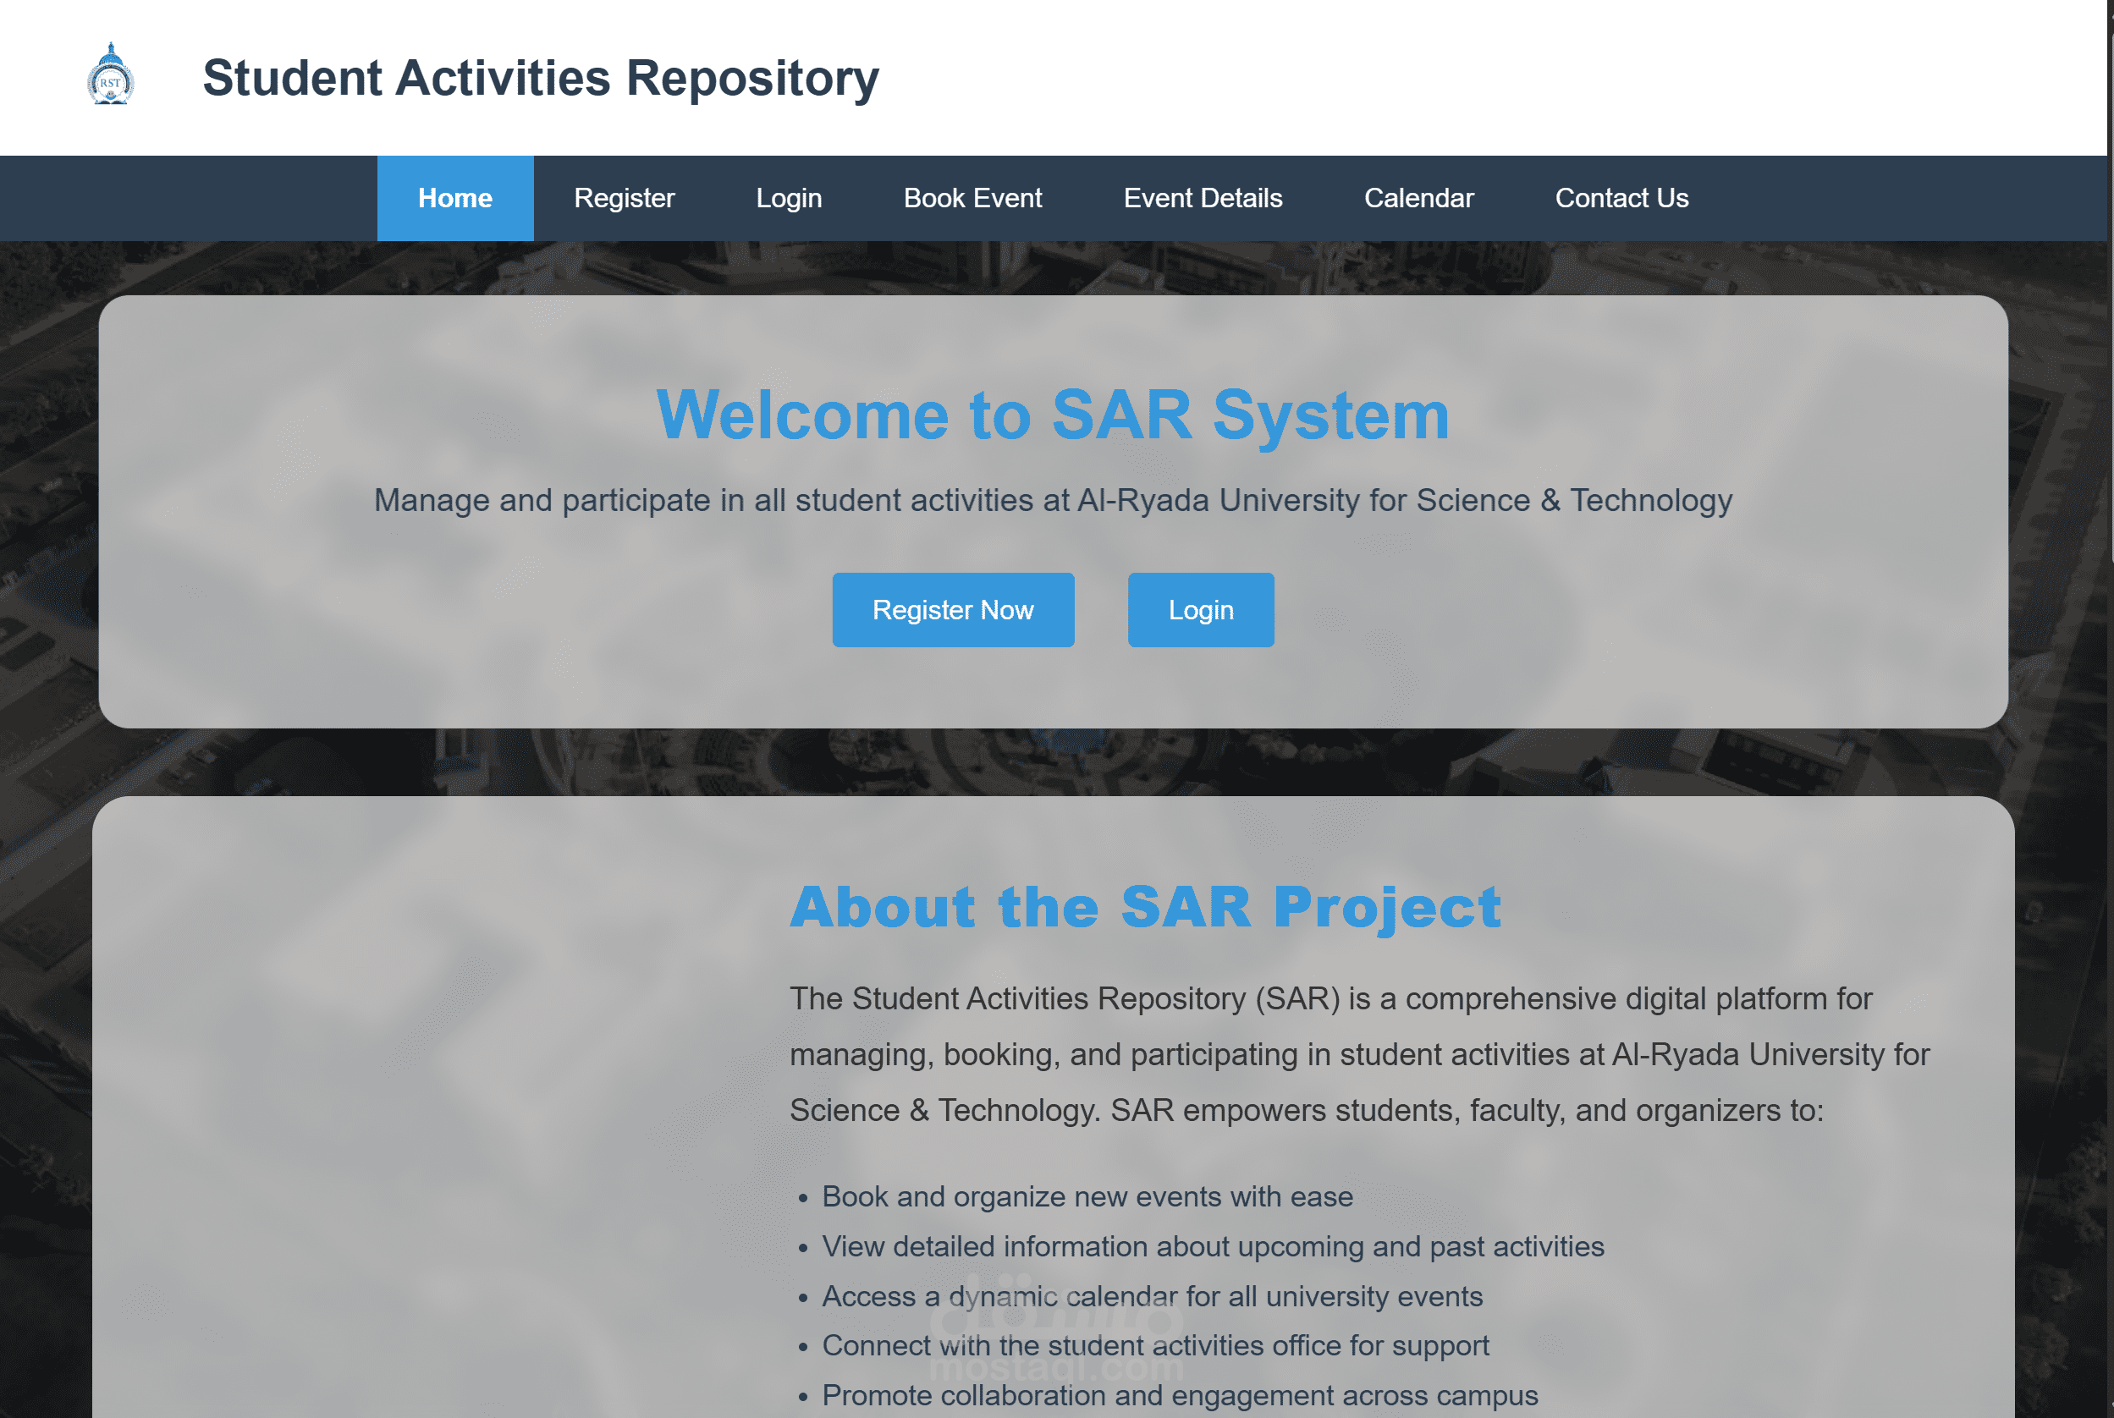Click the Welcome to SAR System heading
This screenshot has width=2114, height=1418.
click(1052, 415)
